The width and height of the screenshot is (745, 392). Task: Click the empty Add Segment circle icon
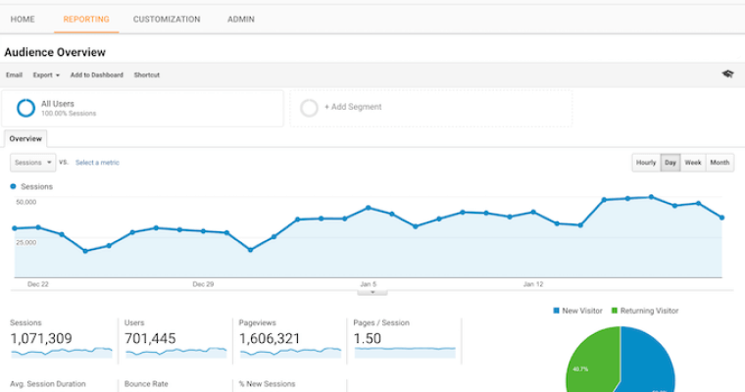pyautogui.click(x=309, y=108)
